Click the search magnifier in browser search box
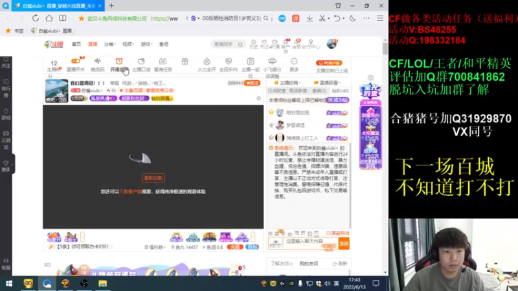The image size is (518, 291). (266, 19)
